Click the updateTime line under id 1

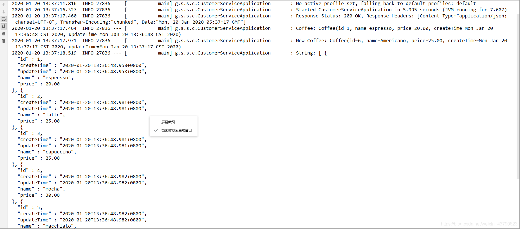click(x=82, y=71)
